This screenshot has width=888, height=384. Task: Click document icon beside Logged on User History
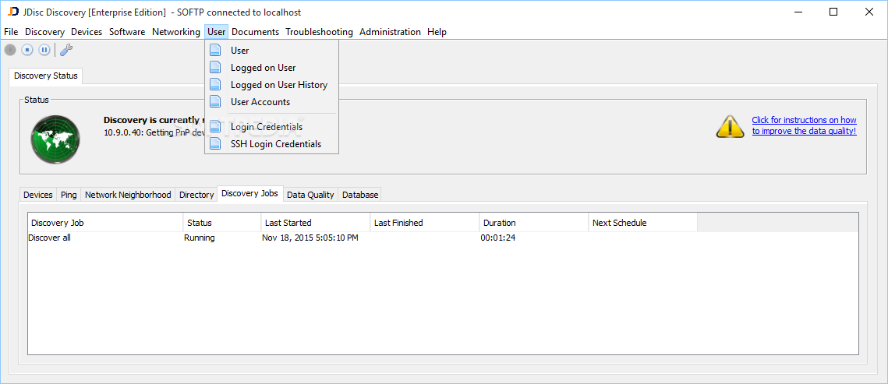click(x=215, y=85)
